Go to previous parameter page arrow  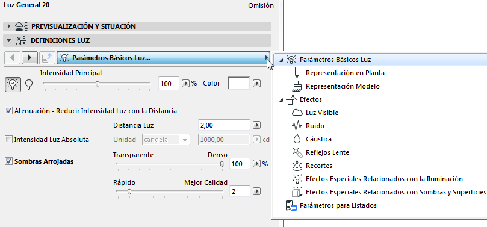point(13,58)
